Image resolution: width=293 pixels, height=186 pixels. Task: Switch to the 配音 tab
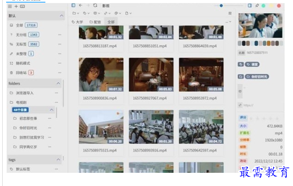point(95,22)
